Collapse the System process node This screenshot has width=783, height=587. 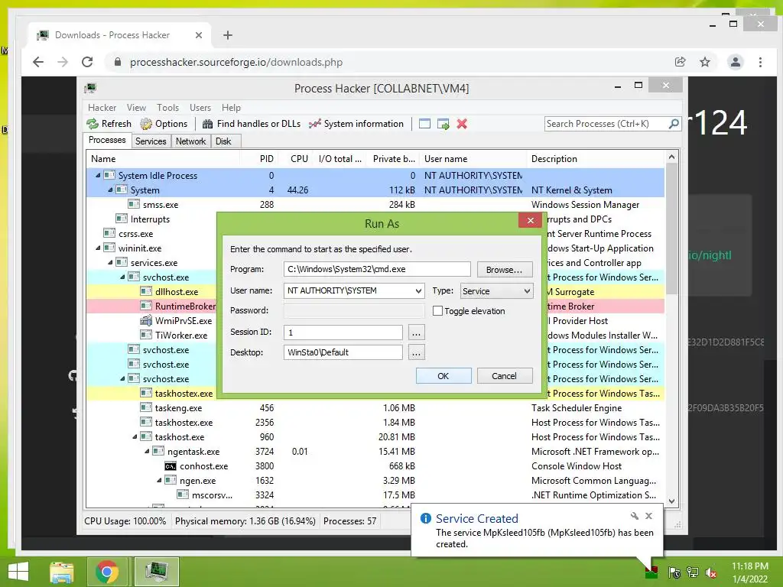(110, 190)
